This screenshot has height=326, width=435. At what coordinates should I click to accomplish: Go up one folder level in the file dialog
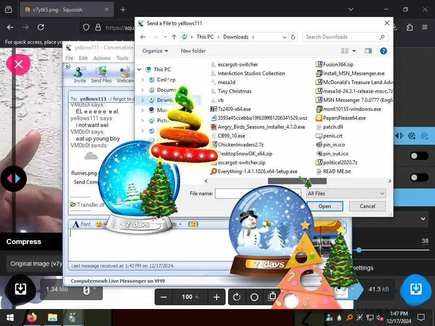pos(174,37)
